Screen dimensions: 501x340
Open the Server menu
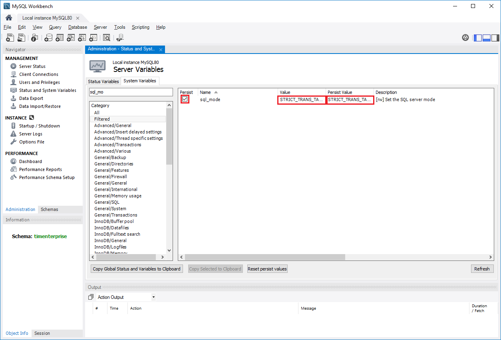pos(100,27)
